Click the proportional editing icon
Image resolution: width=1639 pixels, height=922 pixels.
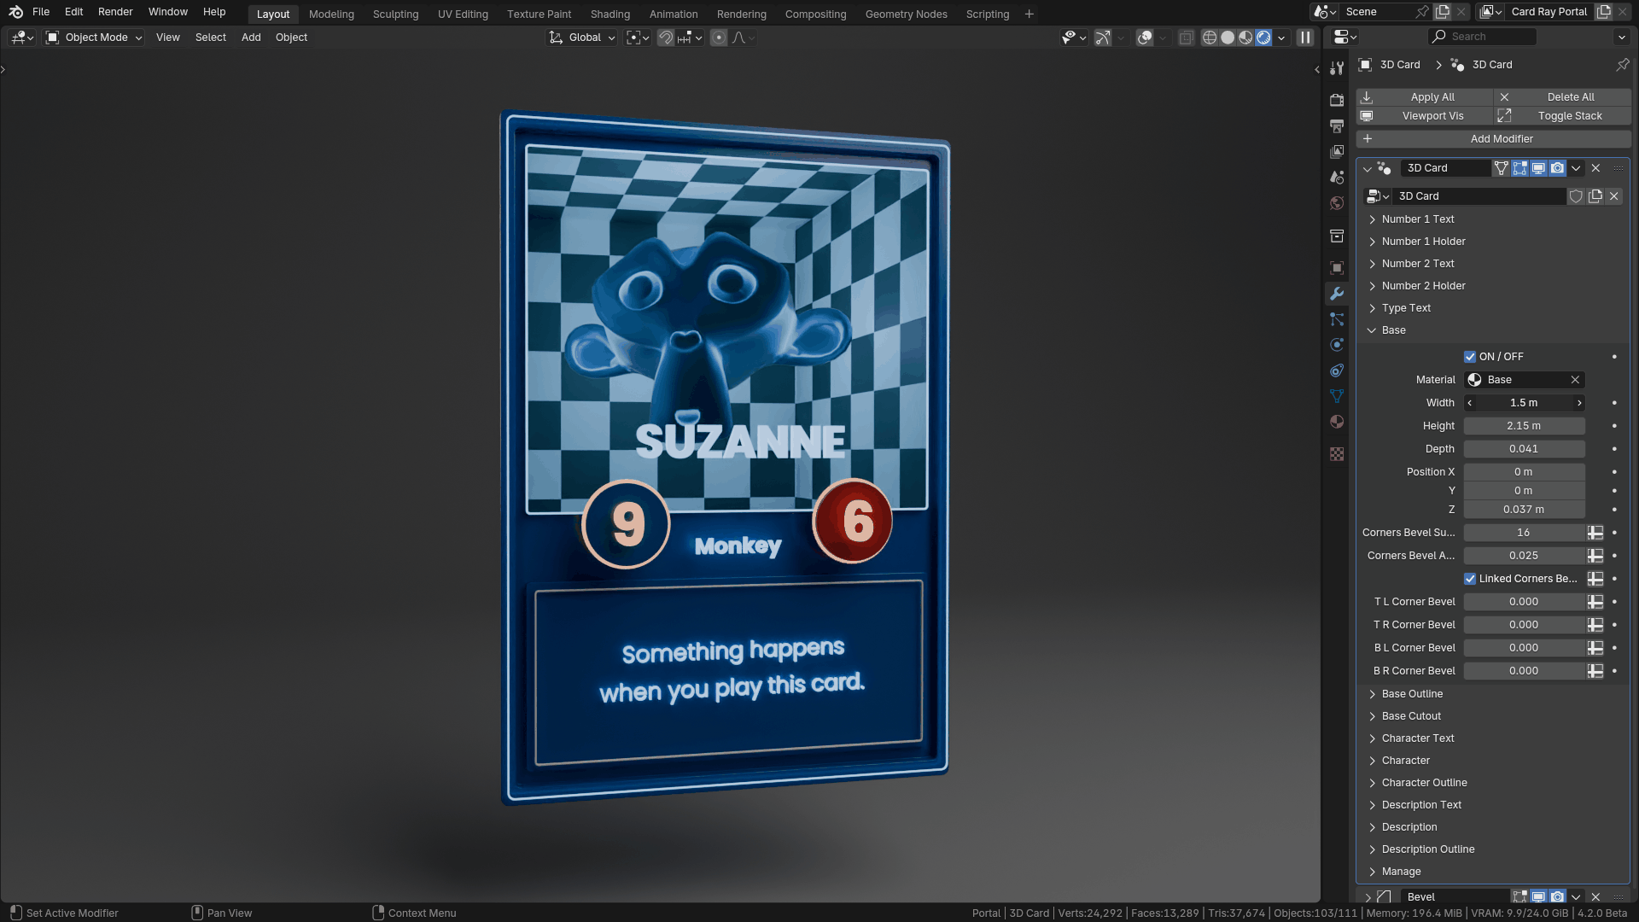[719, 38]
